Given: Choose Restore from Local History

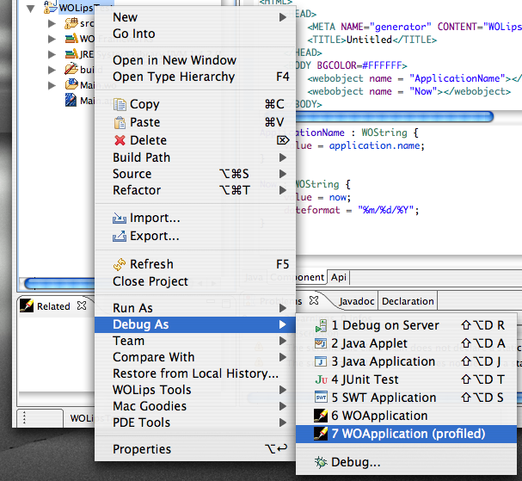Looking at the screenshot, I should coord(195,373).
